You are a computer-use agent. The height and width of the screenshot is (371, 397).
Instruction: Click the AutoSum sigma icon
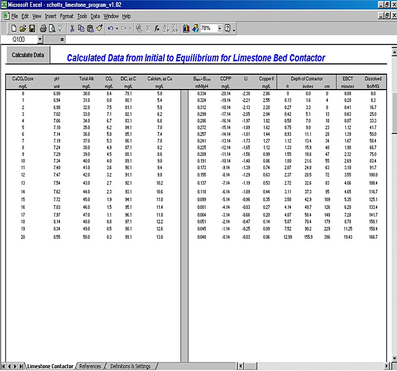(x=148, y=28)
